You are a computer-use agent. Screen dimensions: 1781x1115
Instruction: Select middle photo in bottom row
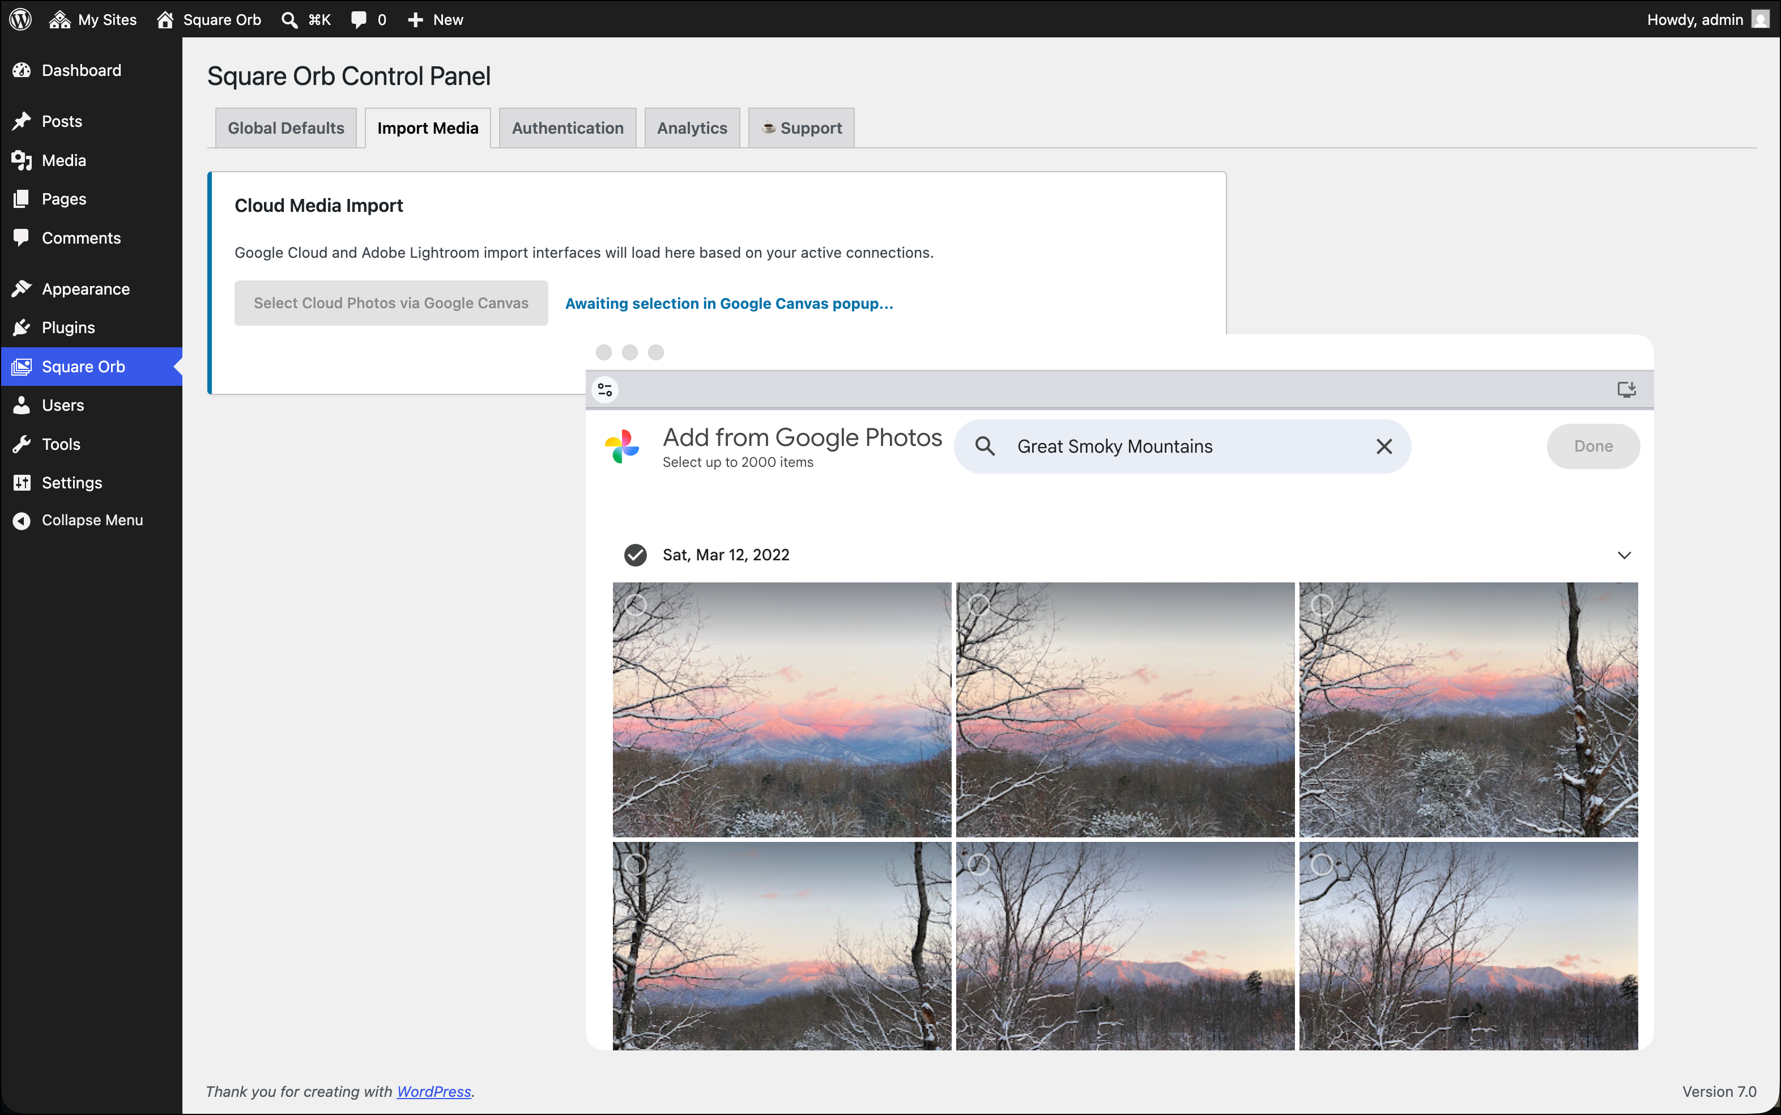coord(978,864)
